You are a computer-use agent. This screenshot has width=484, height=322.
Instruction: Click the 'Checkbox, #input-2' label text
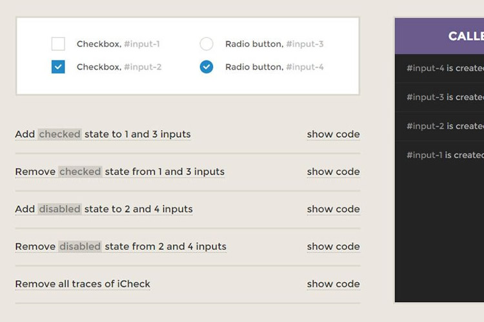[x=119, y=67]
